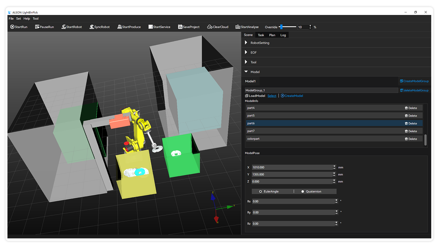The image size is (439, 248).
Task: Click the SyncRobot icon
Action: coord(91,27)
